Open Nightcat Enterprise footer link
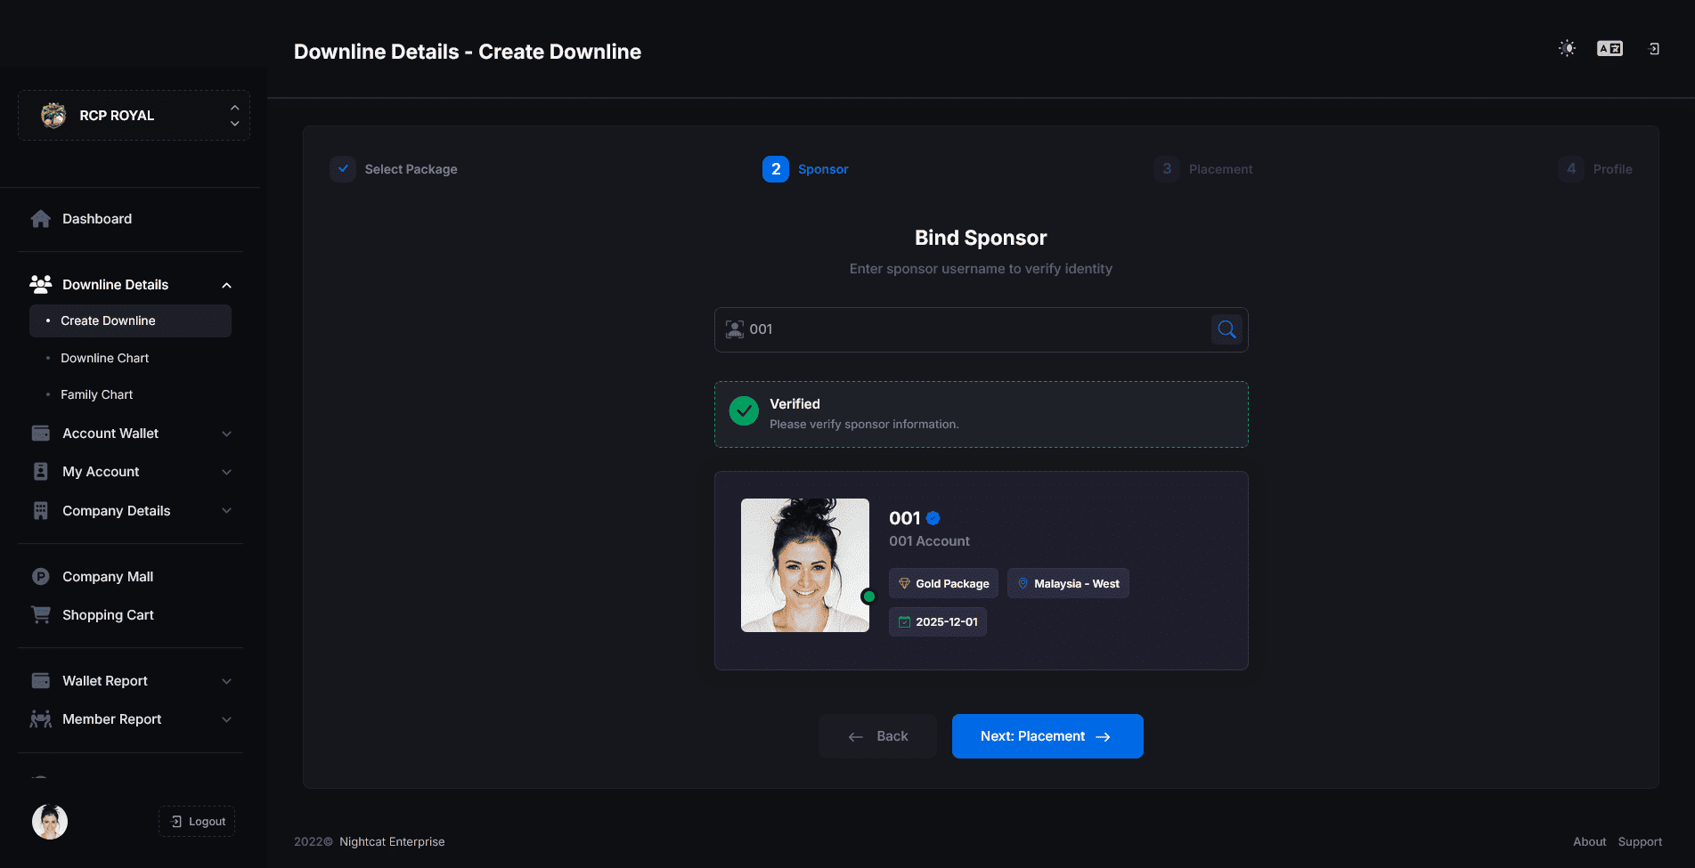This screenshot has height=868, width=1695. coord(392,842)
